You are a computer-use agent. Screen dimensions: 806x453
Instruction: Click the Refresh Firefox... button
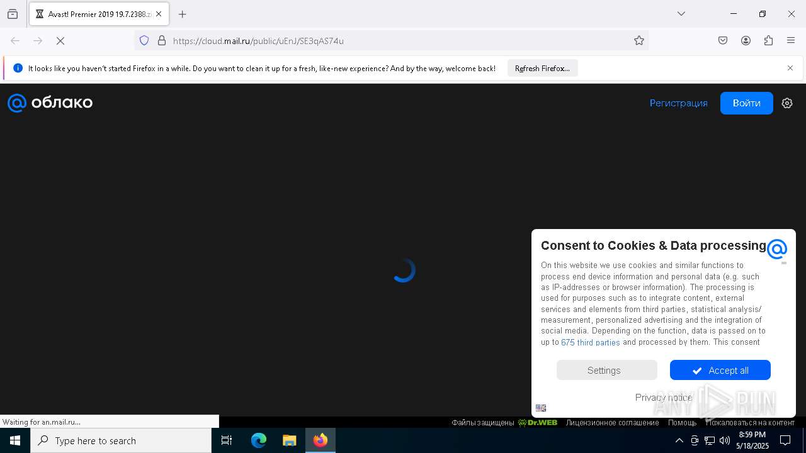tap(542, 69)
